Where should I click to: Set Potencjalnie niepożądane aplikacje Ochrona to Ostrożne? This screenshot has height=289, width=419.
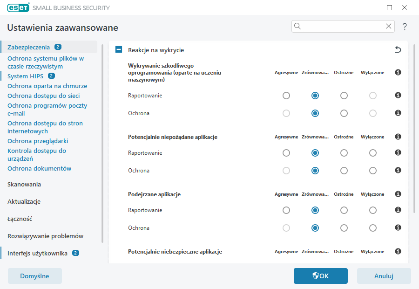344,170
